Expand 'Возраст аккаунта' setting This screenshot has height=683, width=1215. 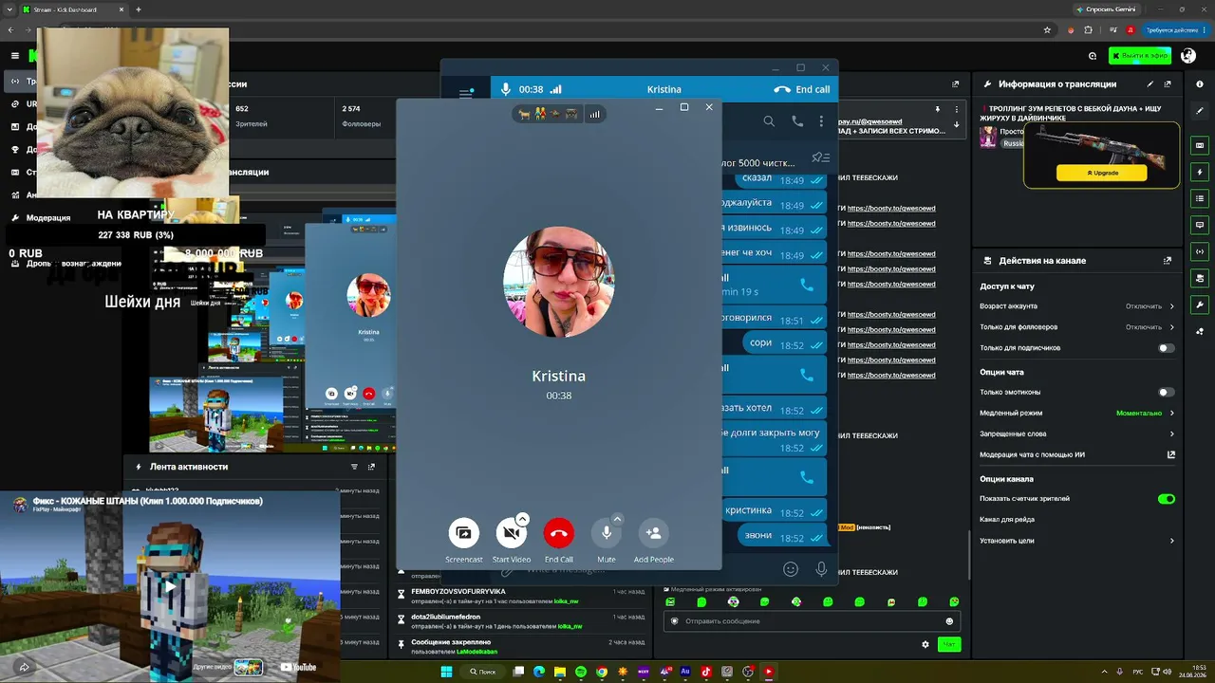1077,306
